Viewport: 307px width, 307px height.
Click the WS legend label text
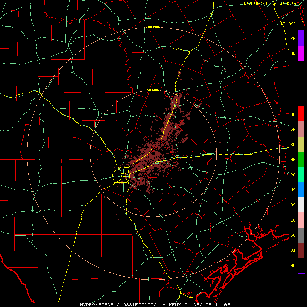pyautogui.click(x=293, y=190)
